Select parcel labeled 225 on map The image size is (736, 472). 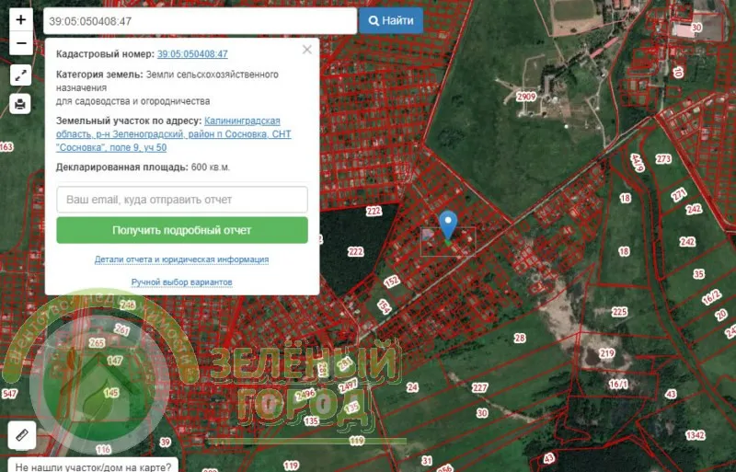[x=619, y=312]
